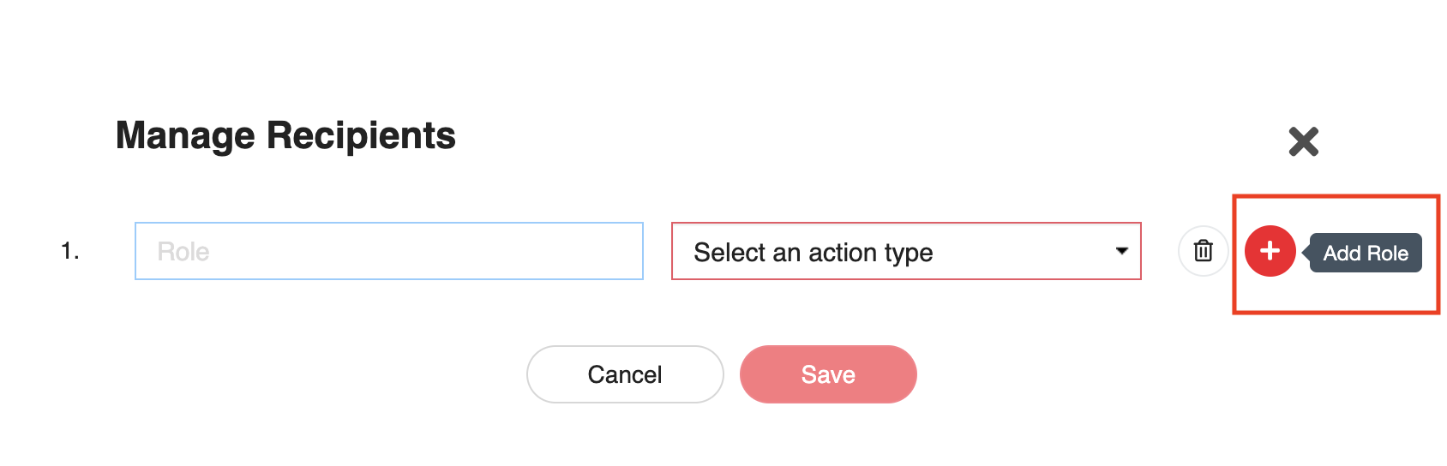Screen dimensions: 1447x466
Task: Click the pink Save button
Action: click(827, 374)
